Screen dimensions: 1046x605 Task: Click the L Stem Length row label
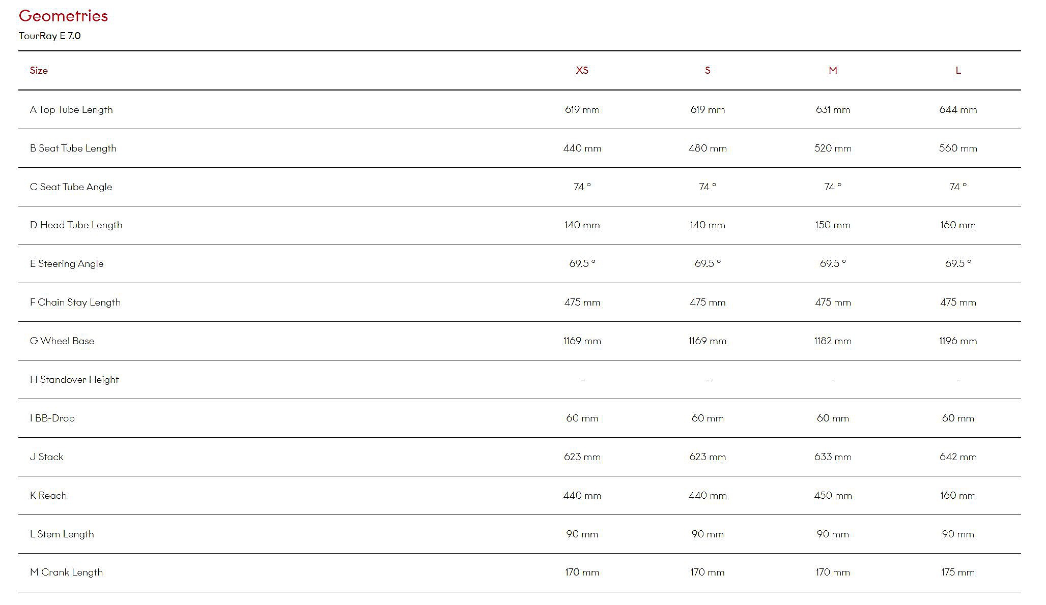[x=62, y=534]
